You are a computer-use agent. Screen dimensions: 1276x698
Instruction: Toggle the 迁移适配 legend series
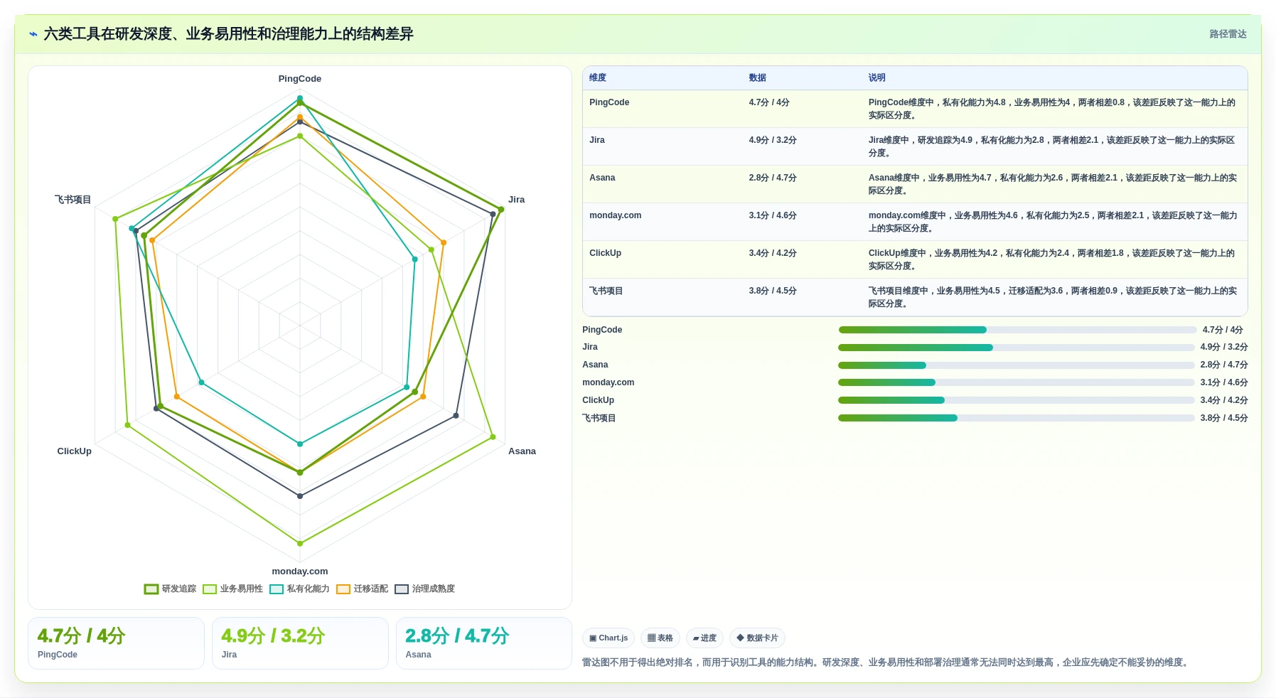pyautogui.click(x=362, y=589)
